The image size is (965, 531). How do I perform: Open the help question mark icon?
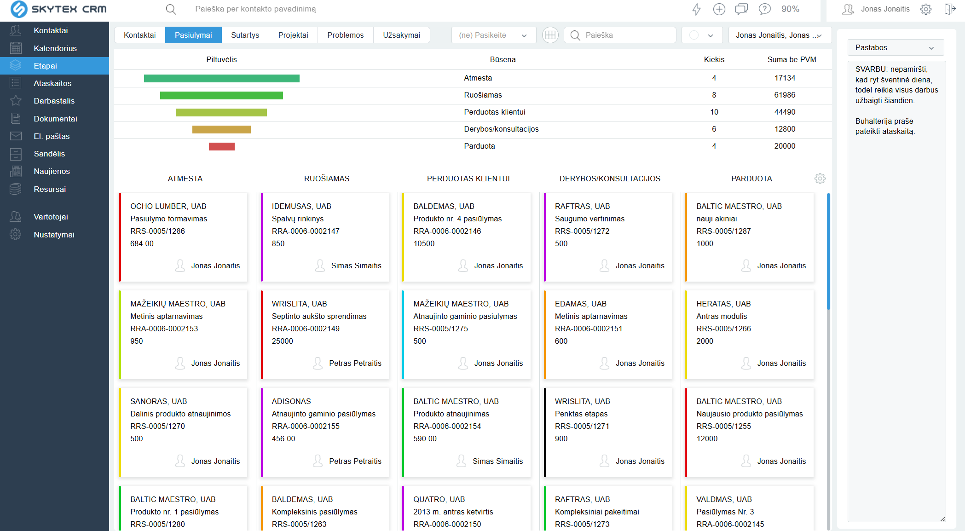[x=764, y=9]
